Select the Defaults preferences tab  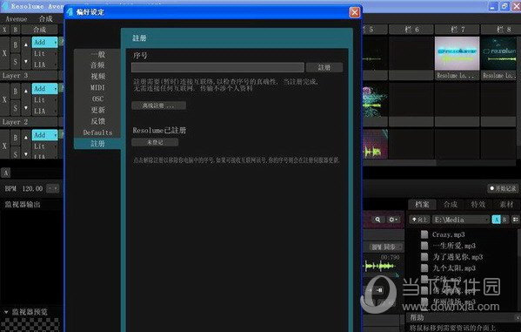point(97,132)
